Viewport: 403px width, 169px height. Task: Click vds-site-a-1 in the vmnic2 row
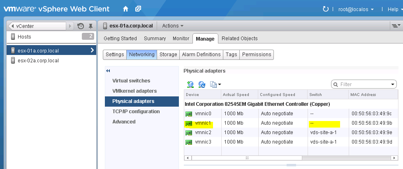pyautogui.click(x=323, y=132)
